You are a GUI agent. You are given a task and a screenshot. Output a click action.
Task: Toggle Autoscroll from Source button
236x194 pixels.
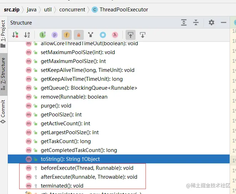tap(143, 35)
